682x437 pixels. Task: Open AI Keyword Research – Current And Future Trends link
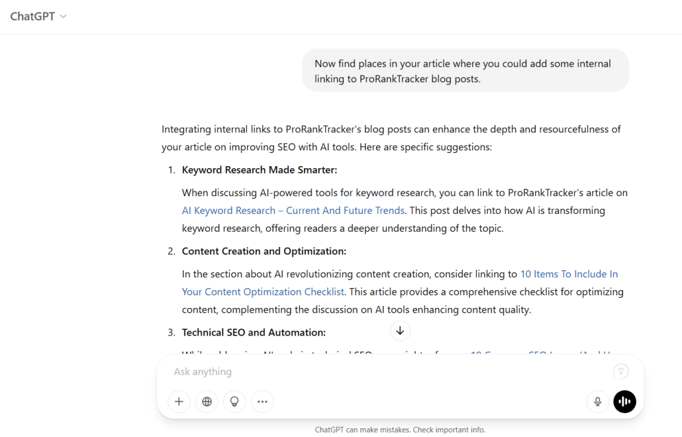[x=293, y=211]
